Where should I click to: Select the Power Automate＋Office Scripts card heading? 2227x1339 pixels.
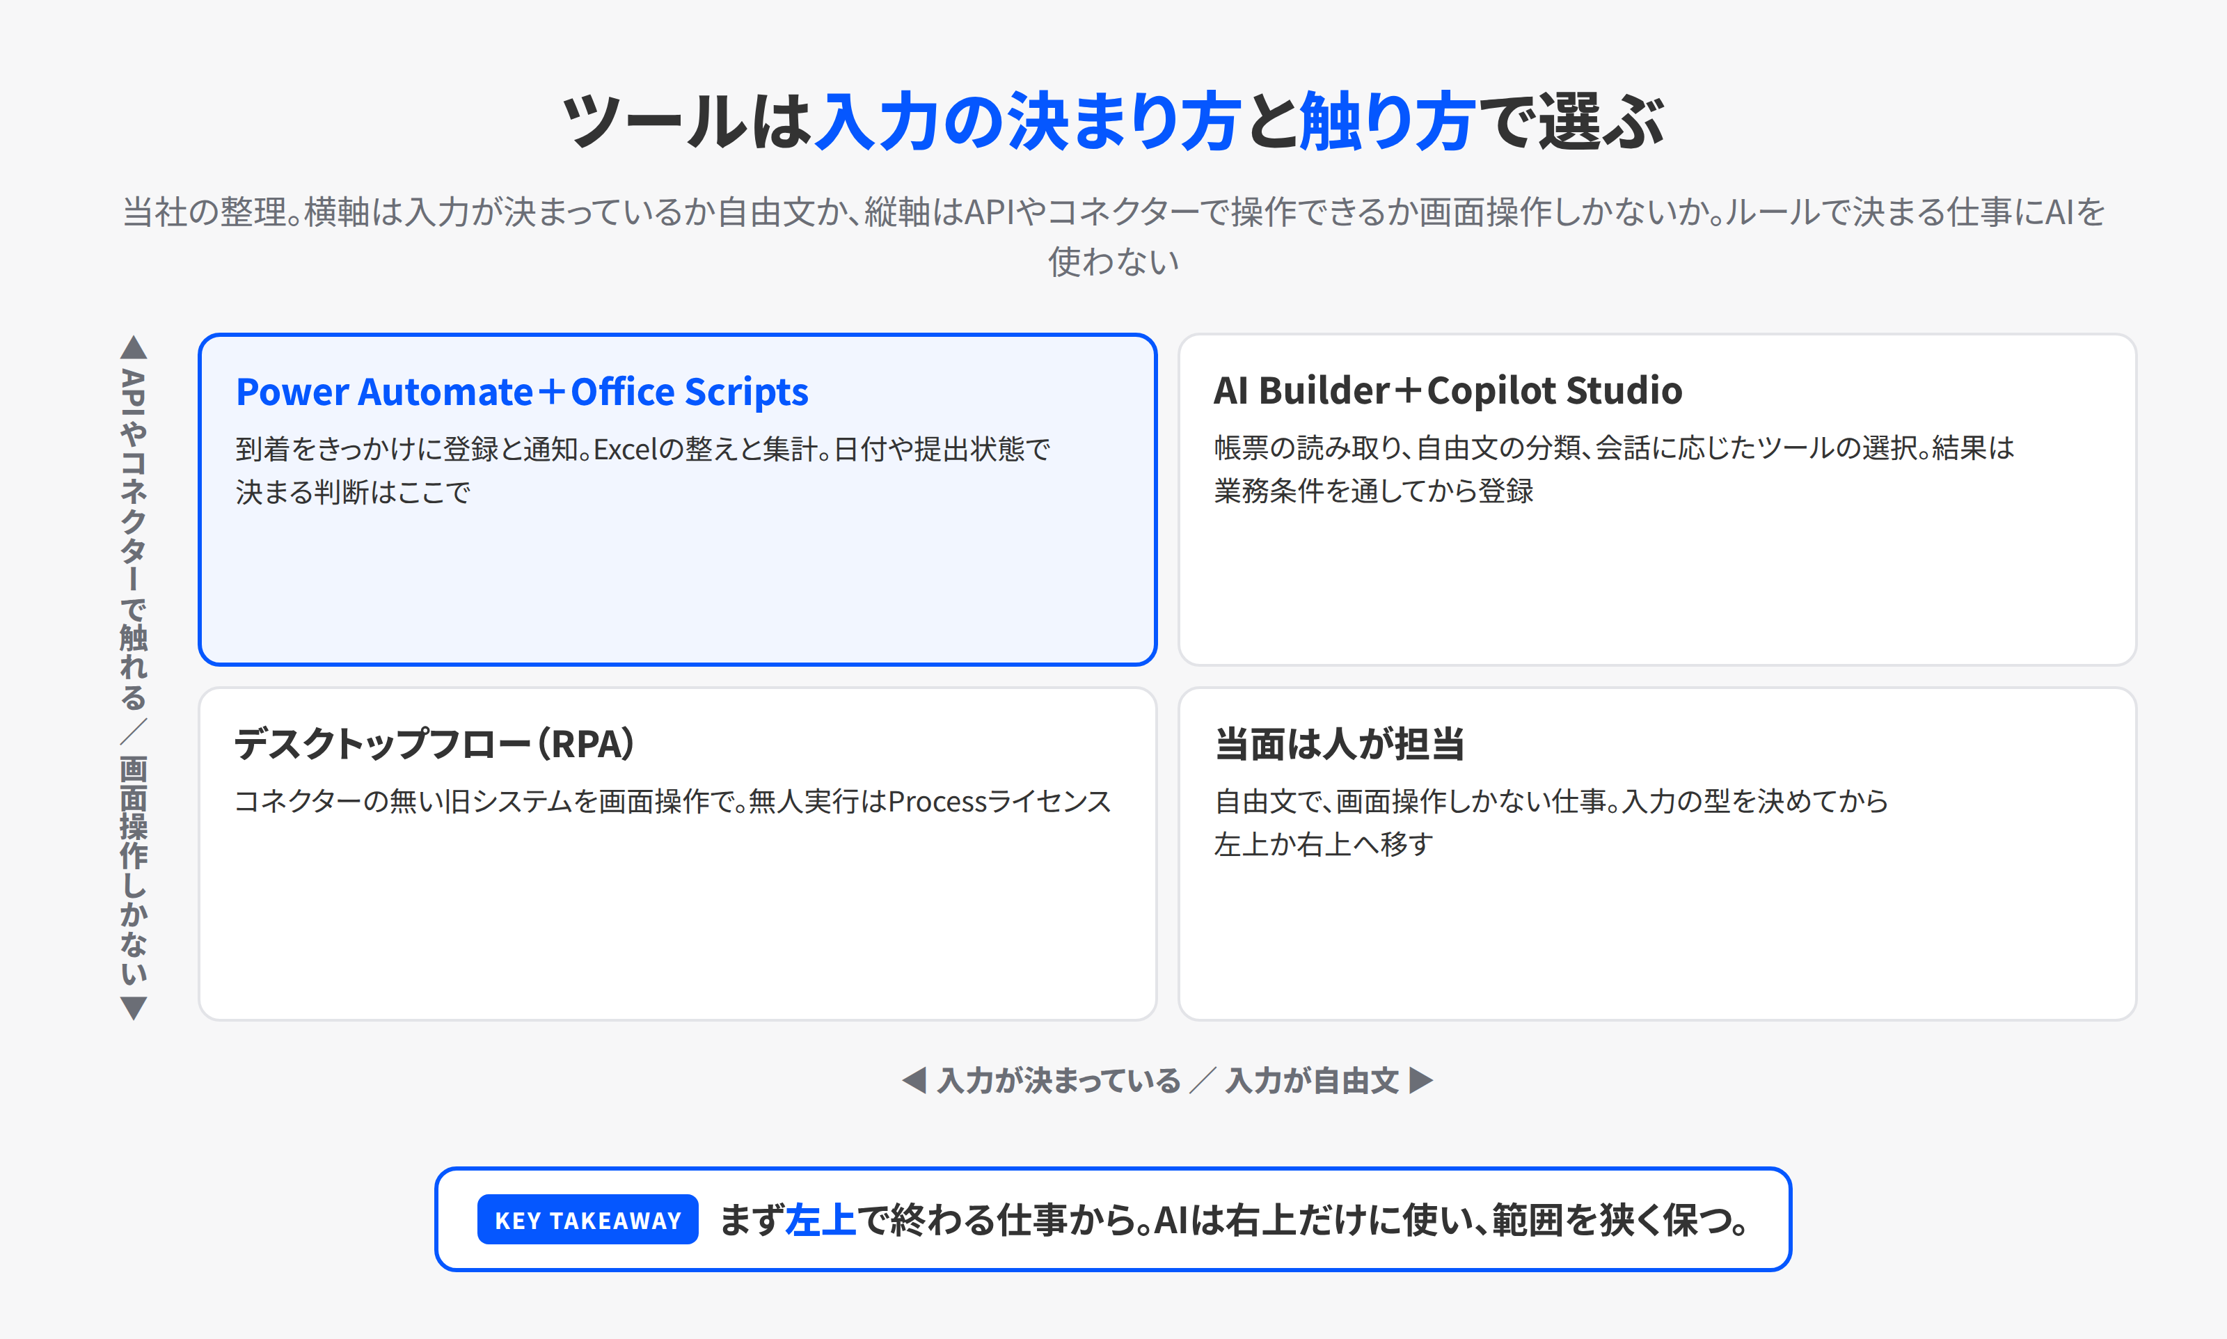(x=522, y=392)
